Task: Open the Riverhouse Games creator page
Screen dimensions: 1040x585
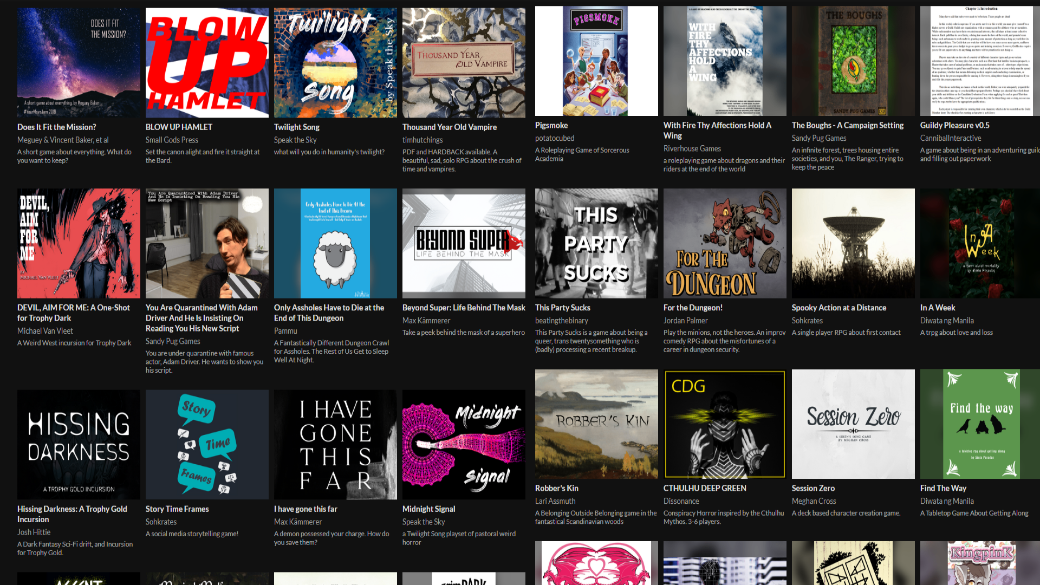Action: [692, 148]
